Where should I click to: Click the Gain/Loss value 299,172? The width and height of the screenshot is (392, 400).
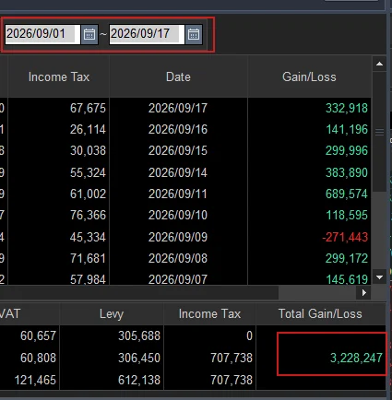point(347,258)
